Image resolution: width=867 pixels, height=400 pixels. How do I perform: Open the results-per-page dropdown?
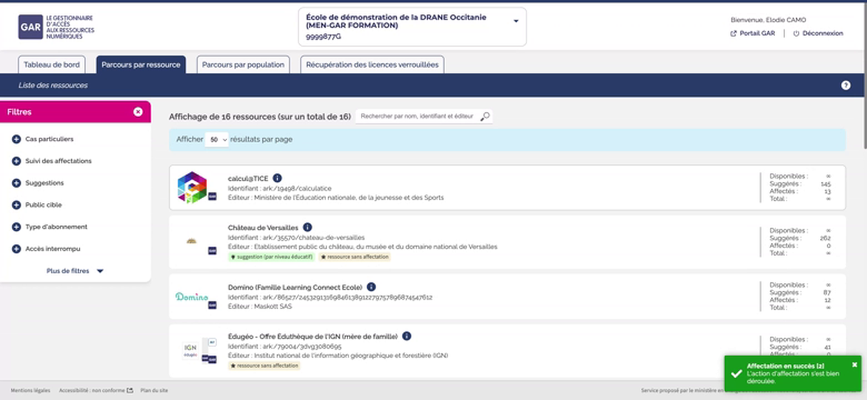pos(217,140)
